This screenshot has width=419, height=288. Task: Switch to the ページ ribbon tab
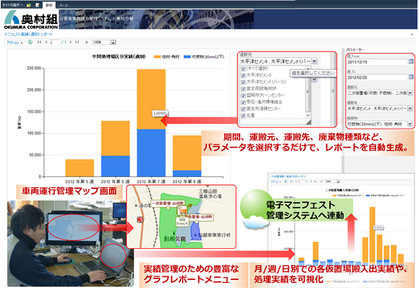coord(63,5)
